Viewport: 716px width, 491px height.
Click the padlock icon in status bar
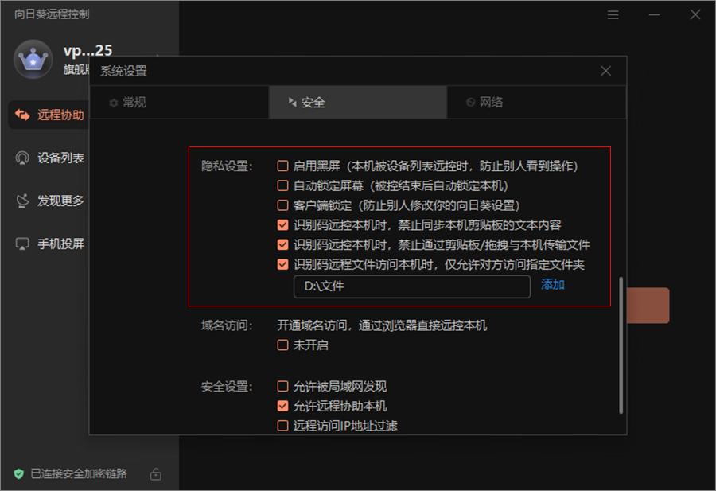156,474
